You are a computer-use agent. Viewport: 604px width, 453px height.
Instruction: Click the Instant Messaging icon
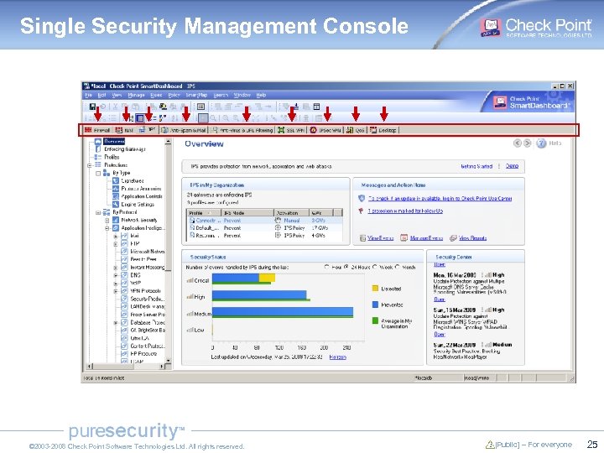click(124, 268)
